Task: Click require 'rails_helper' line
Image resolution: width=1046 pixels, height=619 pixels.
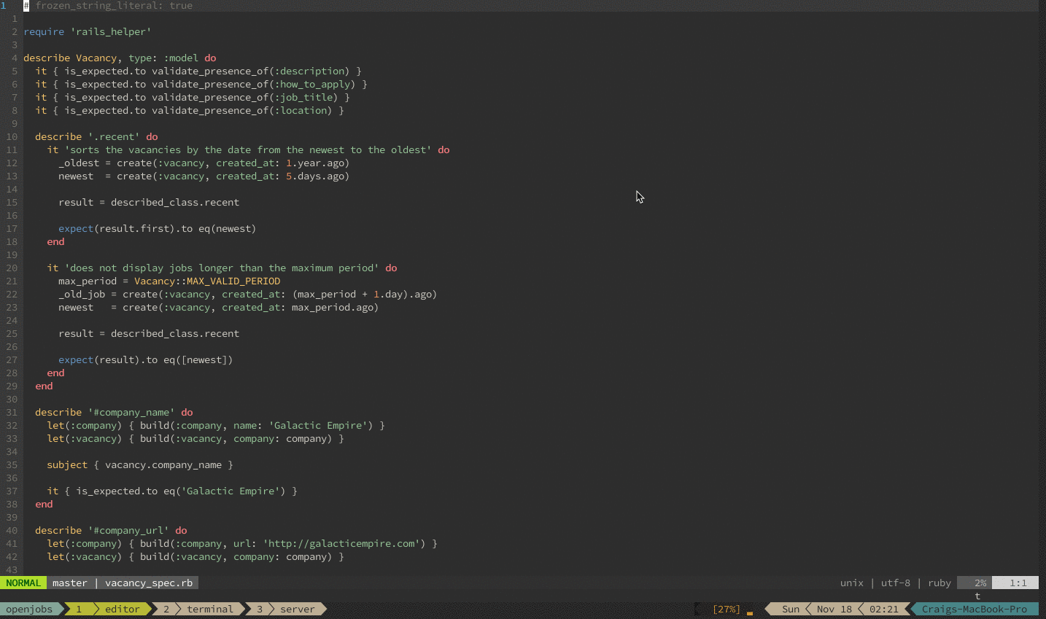Action: pos(88,32)
